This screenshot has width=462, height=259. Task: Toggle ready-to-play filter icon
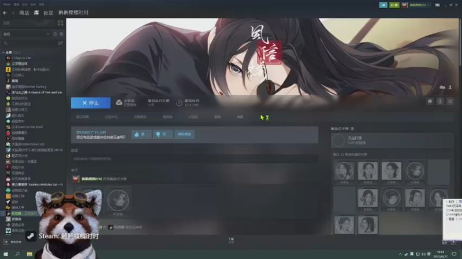click(x=61, y=34)
